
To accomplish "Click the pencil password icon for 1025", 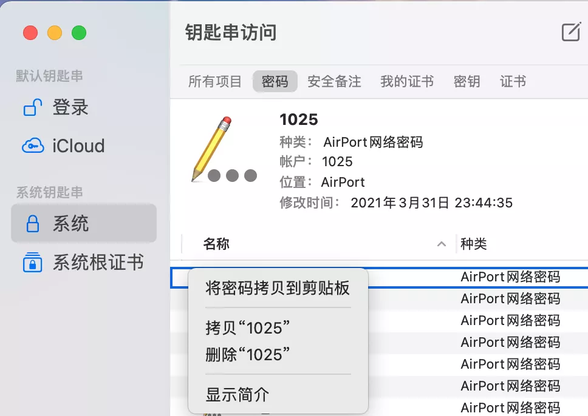I will tap(224, 150).
